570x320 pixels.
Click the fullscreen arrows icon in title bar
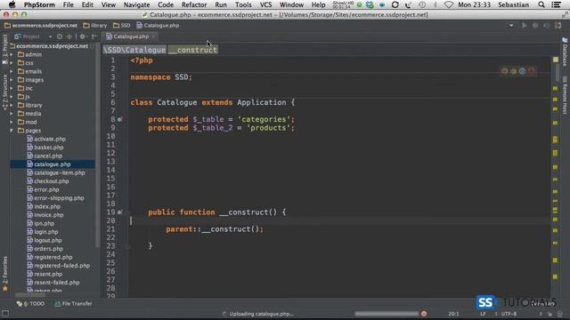click(x=565, y=15)
